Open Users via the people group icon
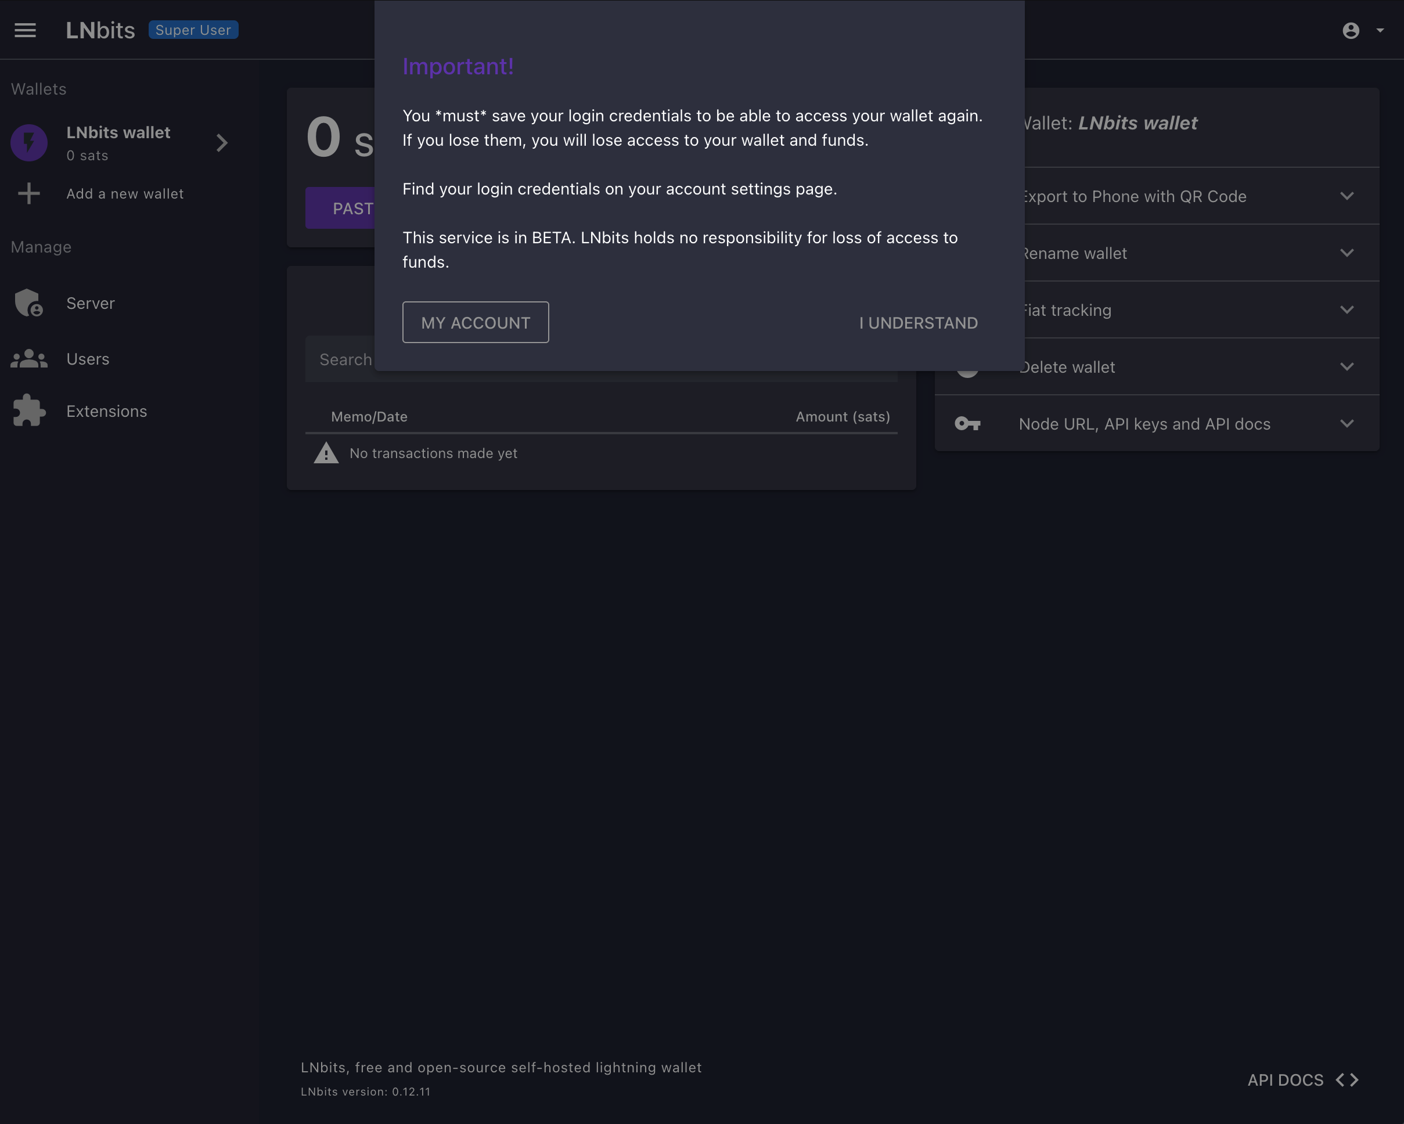The width and height of the screenshot is (1404, 1124). pos(28,359)
